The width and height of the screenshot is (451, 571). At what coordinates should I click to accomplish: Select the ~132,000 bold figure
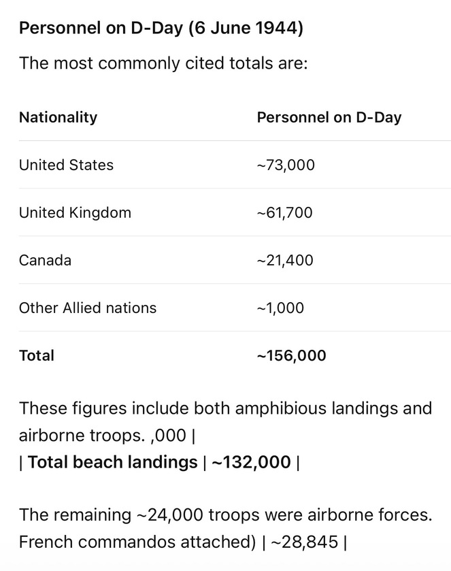click(x=251, y=462)
